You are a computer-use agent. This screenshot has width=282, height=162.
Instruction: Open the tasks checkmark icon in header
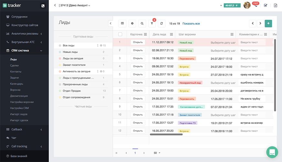point(266,6)
